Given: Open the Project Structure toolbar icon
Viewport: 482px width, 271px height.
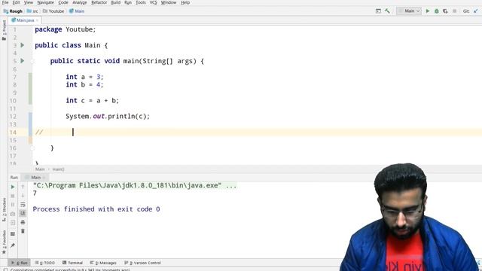Looking at the screenshot, I should [x=378, y=11].
